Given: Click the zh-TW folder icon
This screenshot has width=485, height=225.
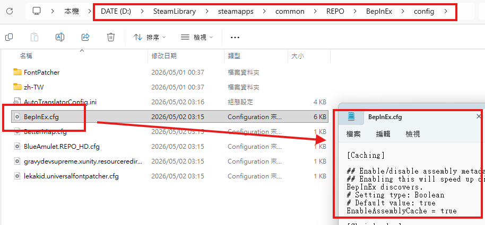Looking at the screenshot, I should pos(18,87).
